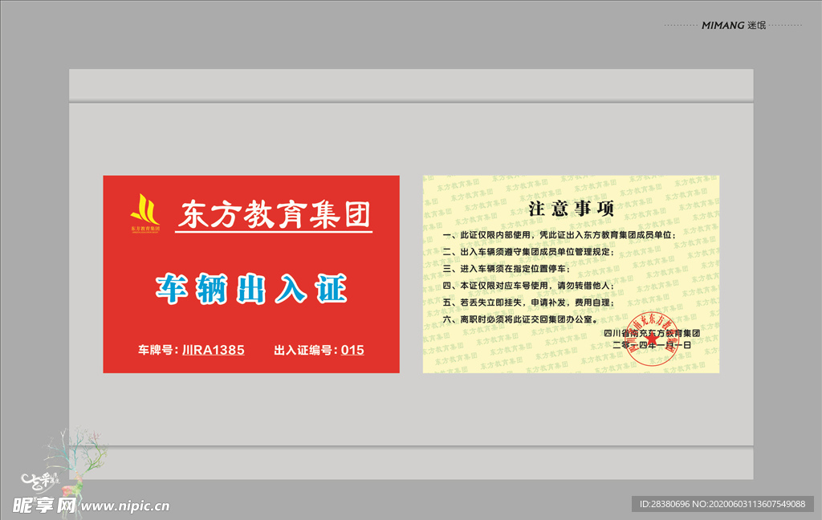
Task: Click the MIMANG 迷氓 header text
Action: tap(734, 25)
